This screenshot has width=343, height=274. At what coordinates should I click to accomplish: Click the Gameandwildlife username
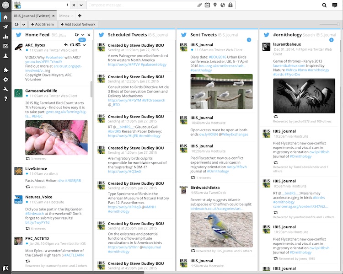click(41, 91)
